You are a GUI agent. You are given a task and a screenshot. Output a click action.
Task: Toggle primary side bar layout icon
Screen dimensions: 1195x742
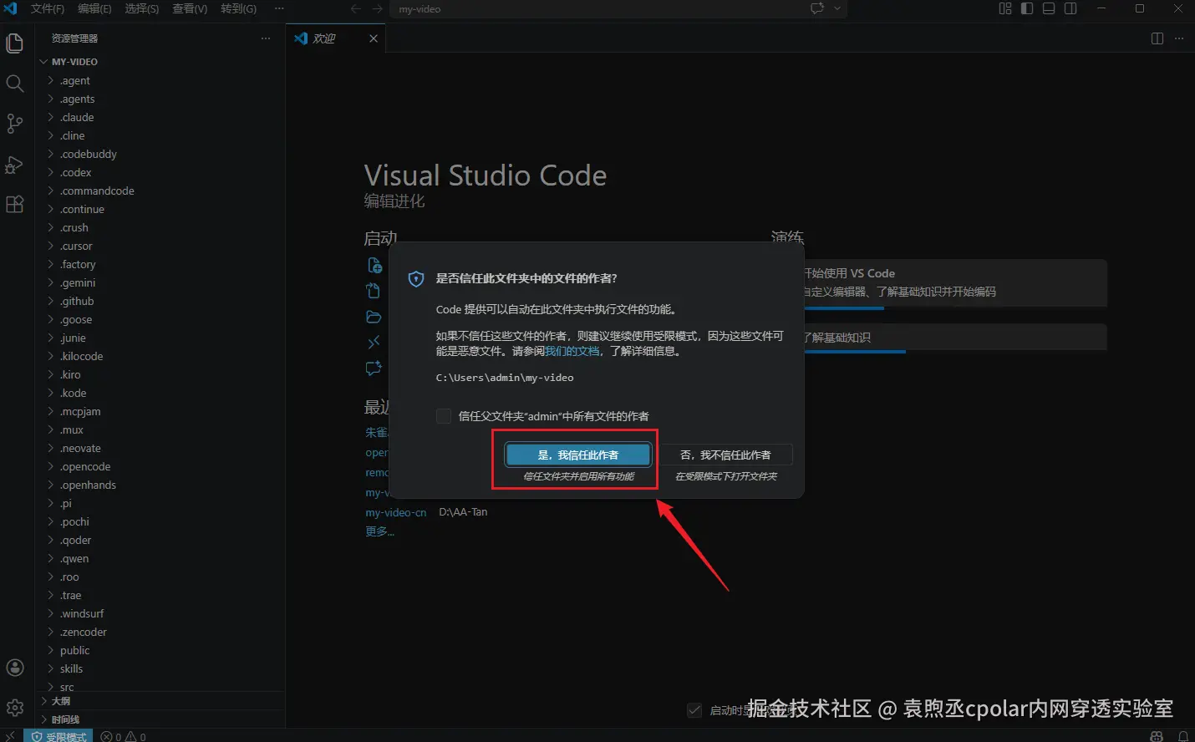1027,8
